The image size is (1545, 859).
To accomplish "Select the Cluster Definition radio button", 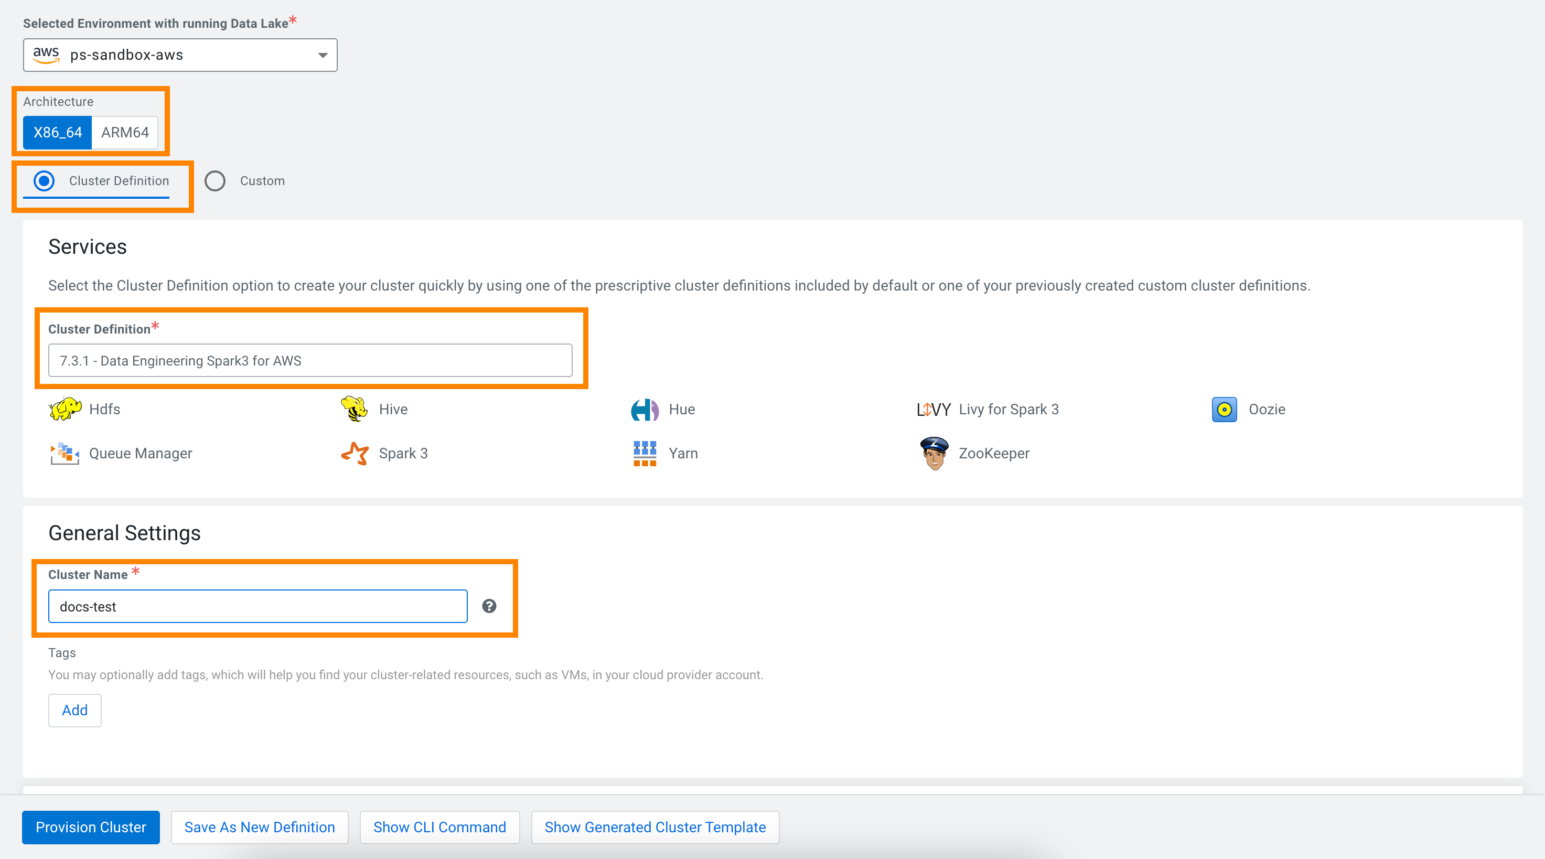I will click(x=44, y=180).
